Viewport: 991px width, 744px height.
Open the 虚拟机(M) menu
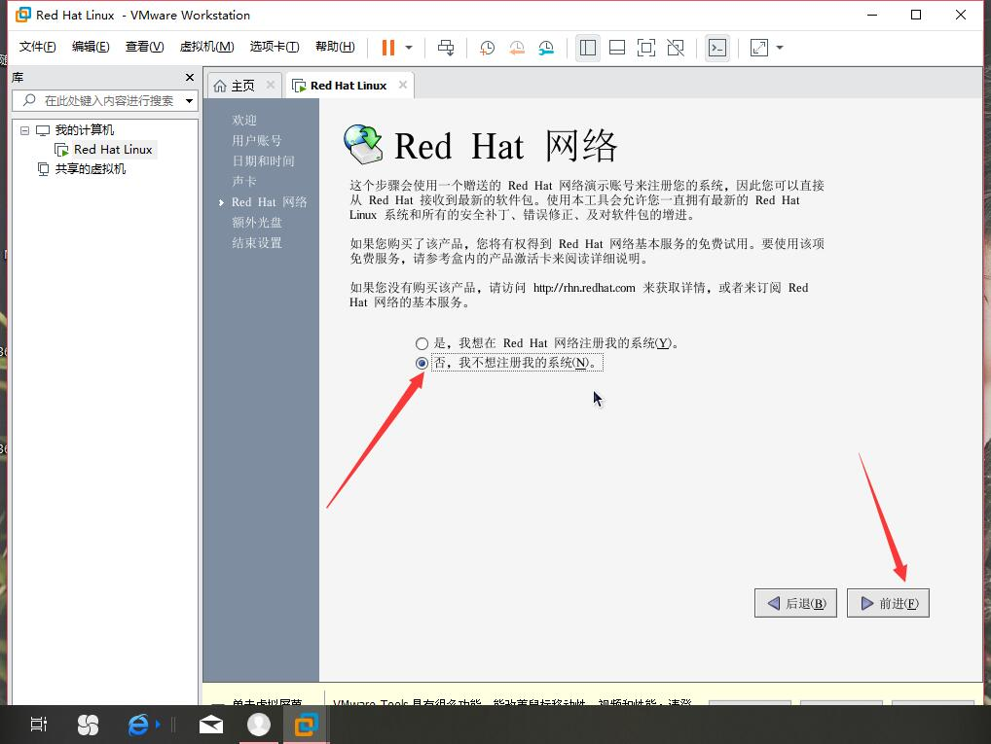[x=206, y=47]
